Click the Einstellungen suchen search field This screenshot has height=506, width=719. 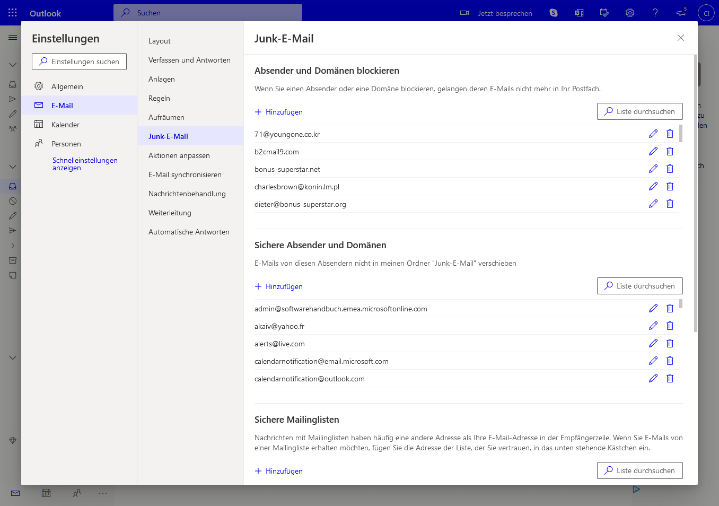[x=80, y=62]
